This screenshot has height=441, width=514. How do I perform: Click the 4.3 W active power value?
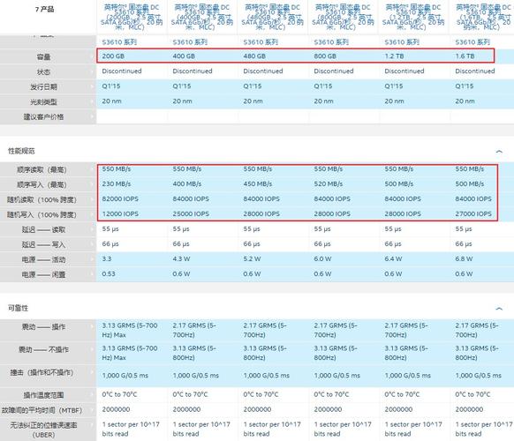click(x=181, y=259)
